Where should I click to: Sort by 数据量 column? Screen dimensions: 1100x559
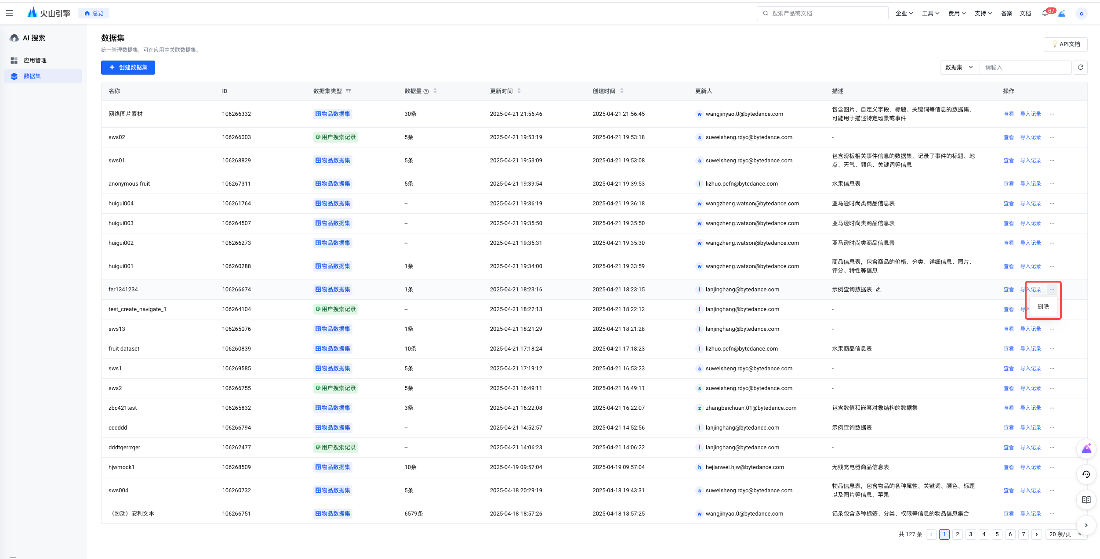[x=435, y=91]
